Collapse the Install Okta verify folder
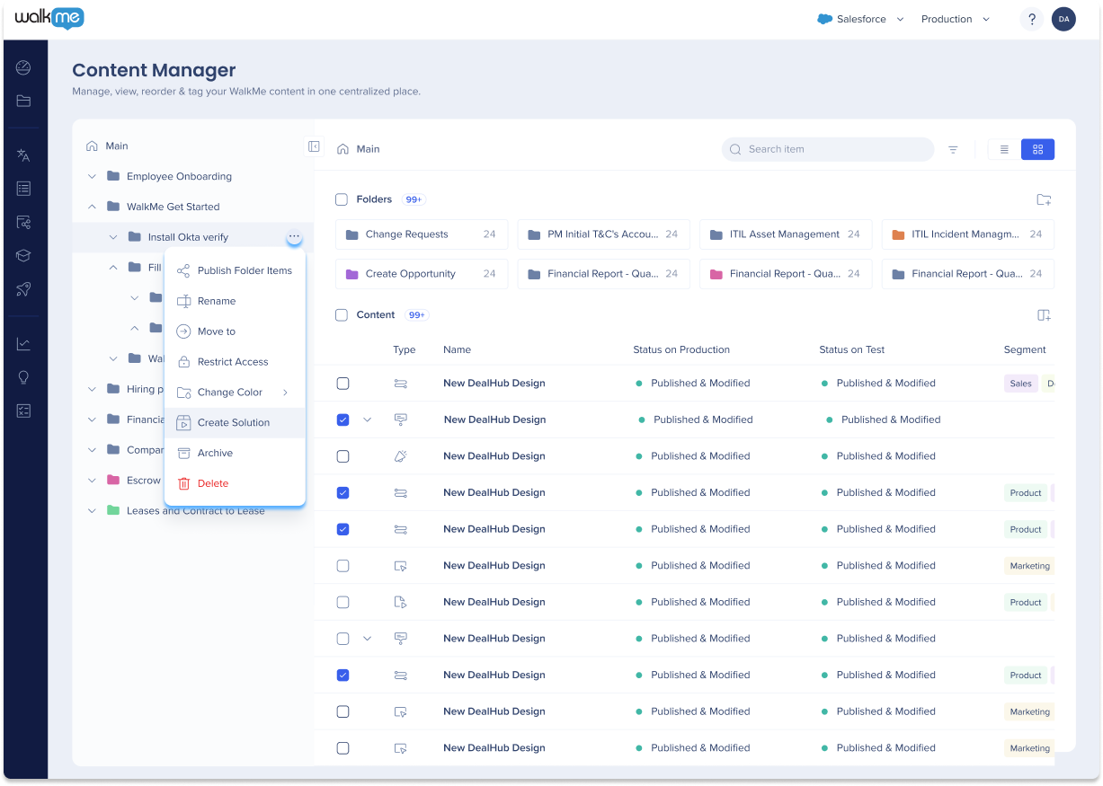1103x786 pixels. (x=113, y=236)
